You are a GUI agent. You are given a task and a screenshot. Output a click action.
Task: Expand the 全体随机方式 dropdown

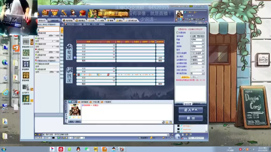(x=197, y=60)
